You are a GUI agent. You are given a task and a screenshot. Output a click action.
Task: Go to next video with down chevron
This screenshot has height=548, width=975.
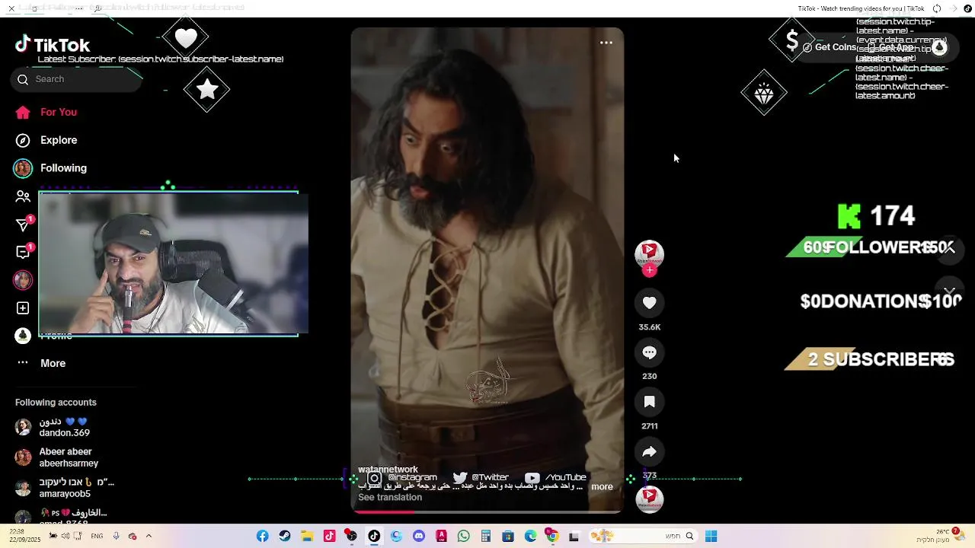pos(949,292)
